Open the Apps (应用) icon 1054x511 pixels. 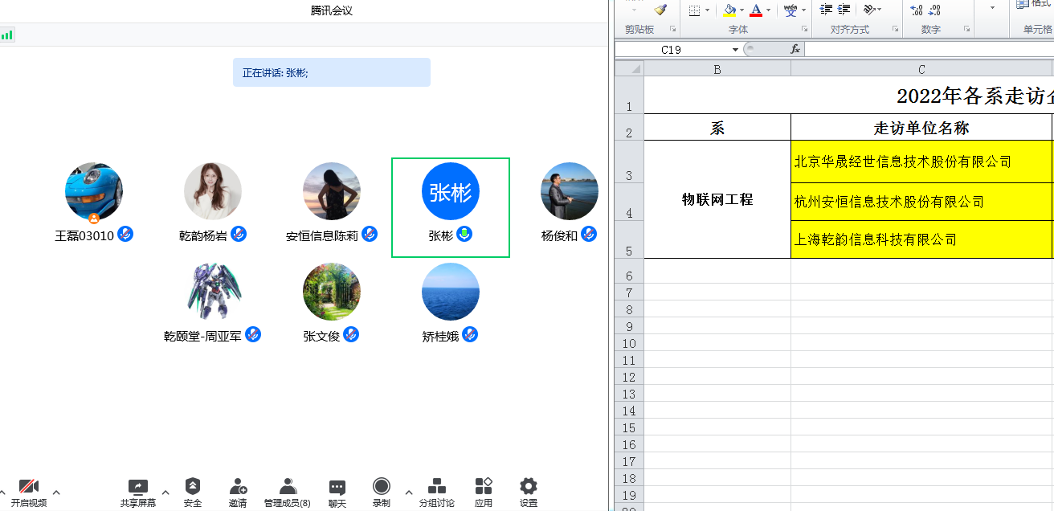(x=484, y=487)
